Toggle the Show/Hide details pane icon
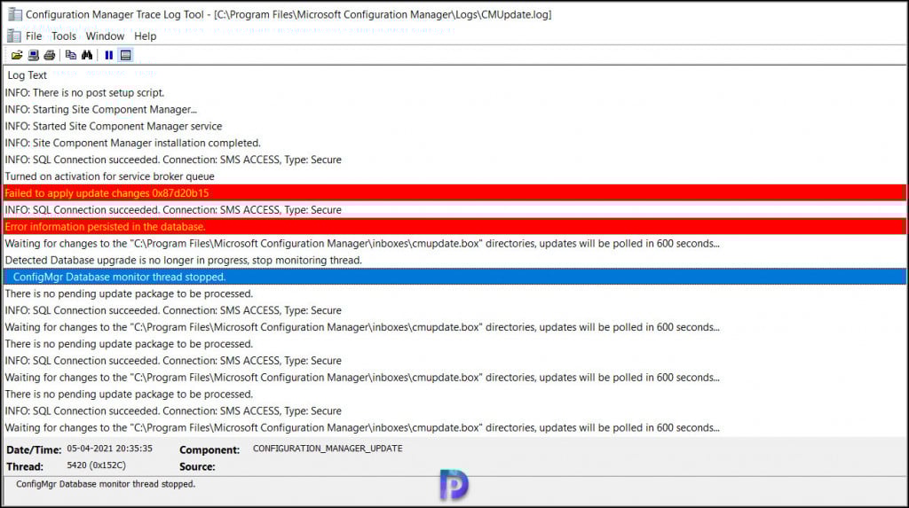The height and width of the screenshot is (508, 909). tap(125, 55)
